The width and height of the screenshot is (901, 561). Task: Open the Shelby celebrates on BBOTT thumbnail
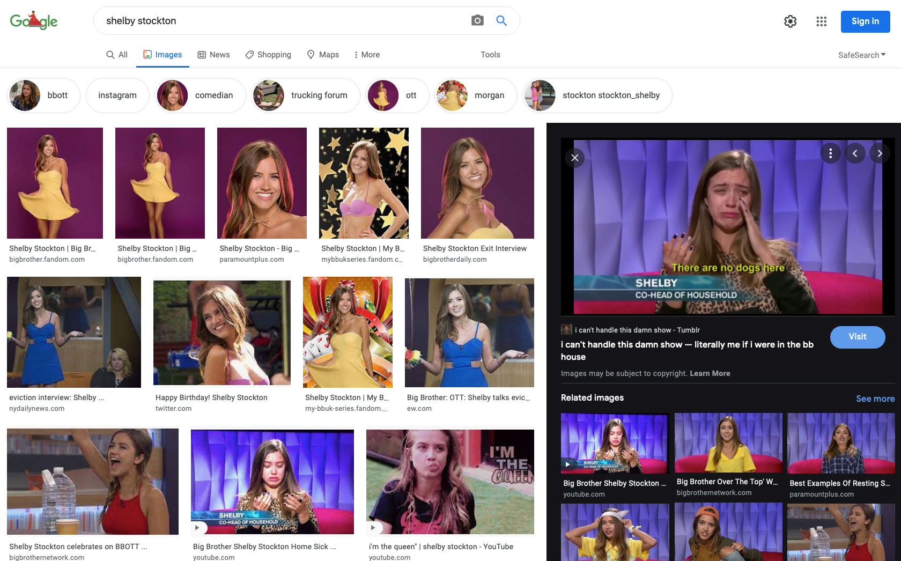[x=93, y=481]
